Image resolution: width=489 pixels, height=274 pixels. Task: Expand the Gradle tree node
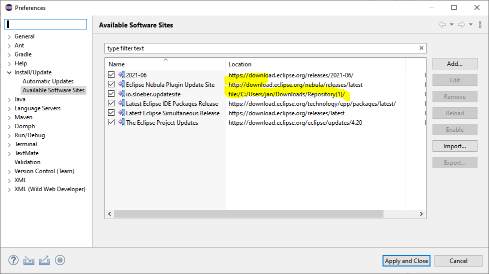tap(9, 55)
